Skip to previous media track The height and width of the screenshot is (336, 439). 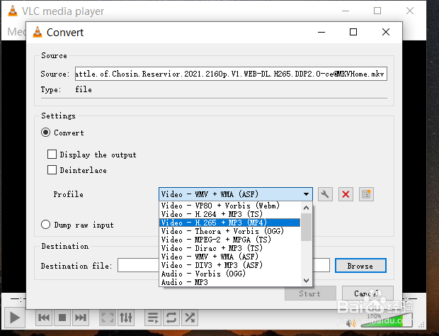[44, 318]
